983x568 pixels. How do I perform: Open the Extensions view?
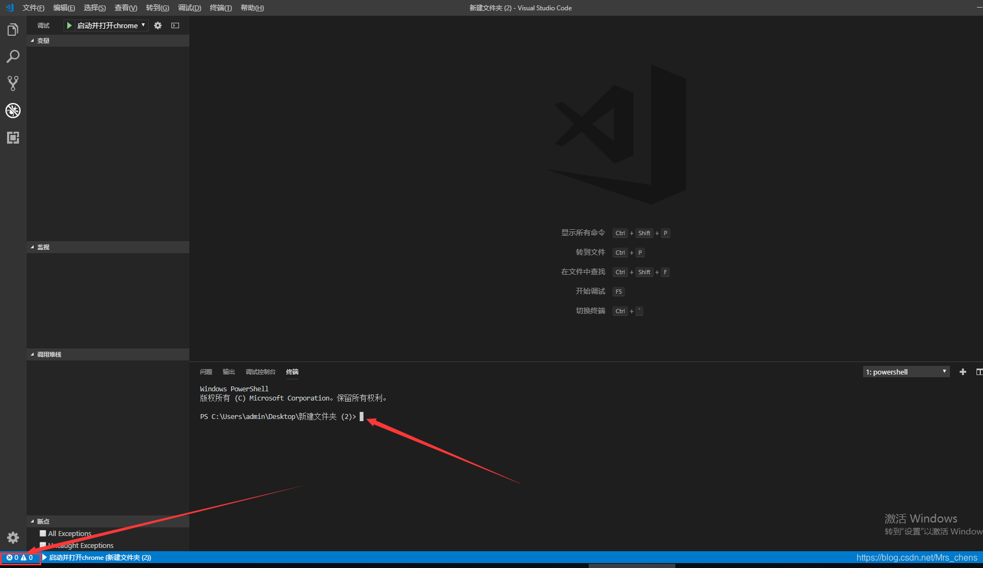point(12,138)
